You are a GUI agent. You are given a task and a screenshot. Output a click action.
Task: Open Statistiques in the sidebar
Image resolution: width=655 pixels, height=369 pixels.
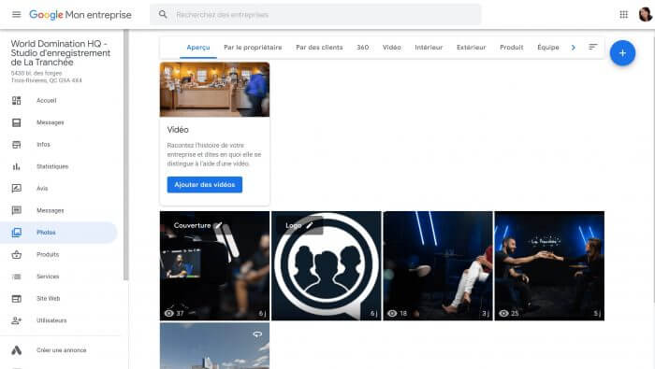(x=52, y=167)
